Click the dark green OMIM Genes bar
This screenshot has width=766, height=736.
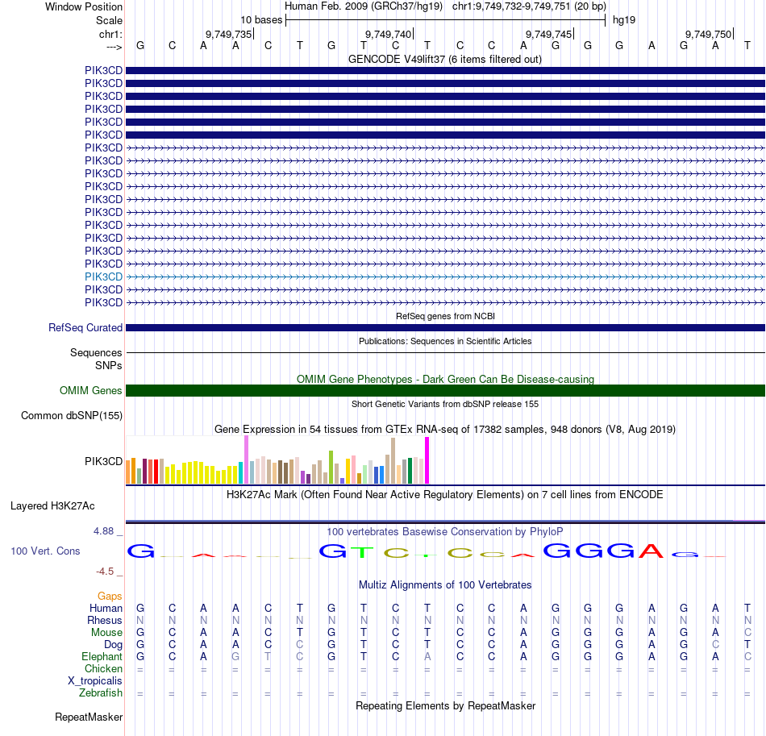[x=445, y=391]
